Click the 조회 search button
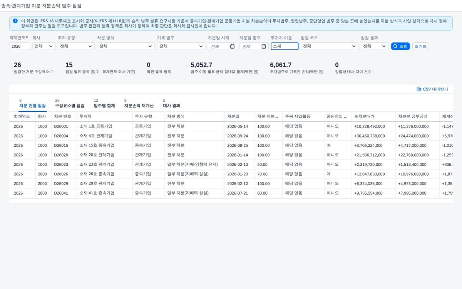This screenshot has height=289, width=462. pyautogui.click(x=400, y=46)
